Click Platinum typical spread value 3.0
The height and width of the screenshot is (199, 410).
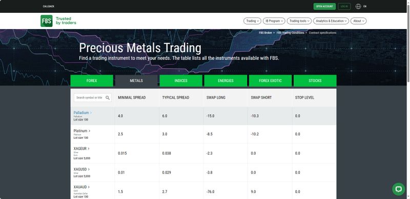pyautogui.click(x=165, y=134)
